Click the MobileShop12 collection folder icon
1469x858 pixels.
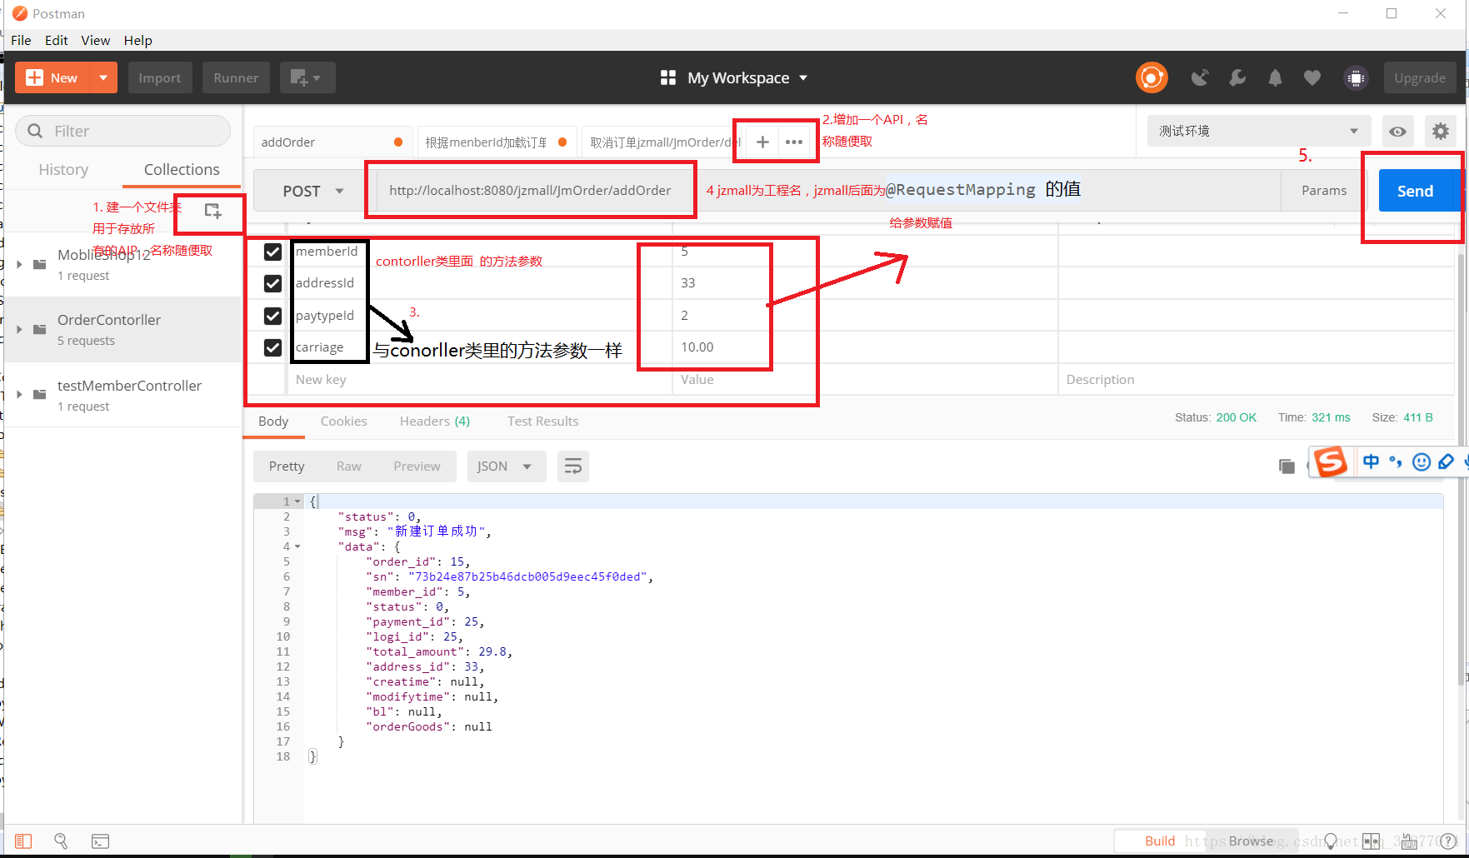pyautogui.click(x=39, y=264)
